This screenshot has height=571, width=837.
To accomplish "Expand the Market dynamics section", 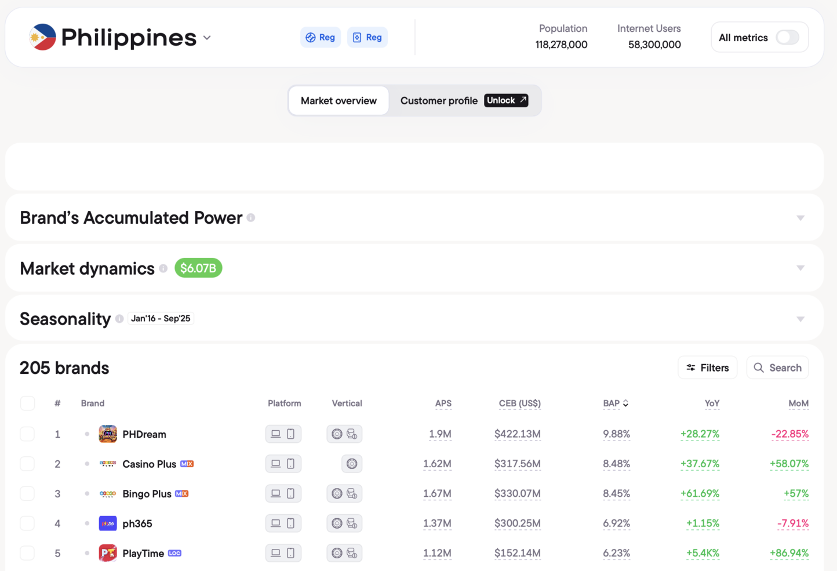I will (800, 268).
